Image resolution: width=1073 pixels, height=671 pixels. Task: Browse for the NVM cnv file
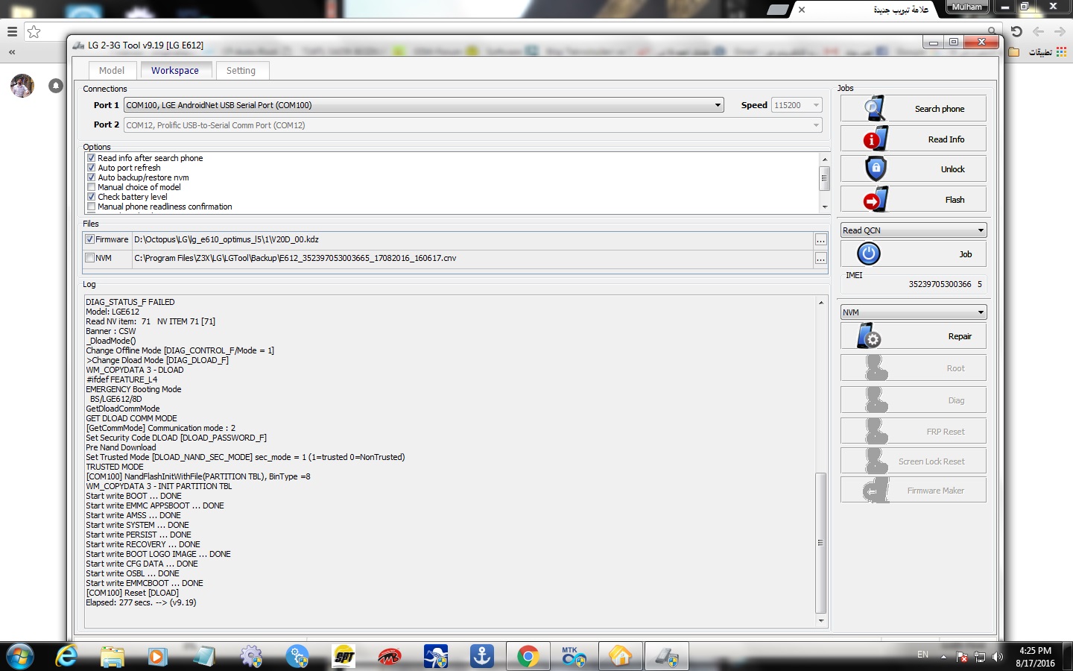820,258
